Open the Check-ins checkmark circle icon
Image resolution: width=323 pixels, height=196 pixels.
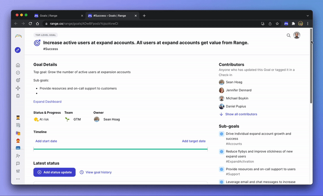pos(18,73)
